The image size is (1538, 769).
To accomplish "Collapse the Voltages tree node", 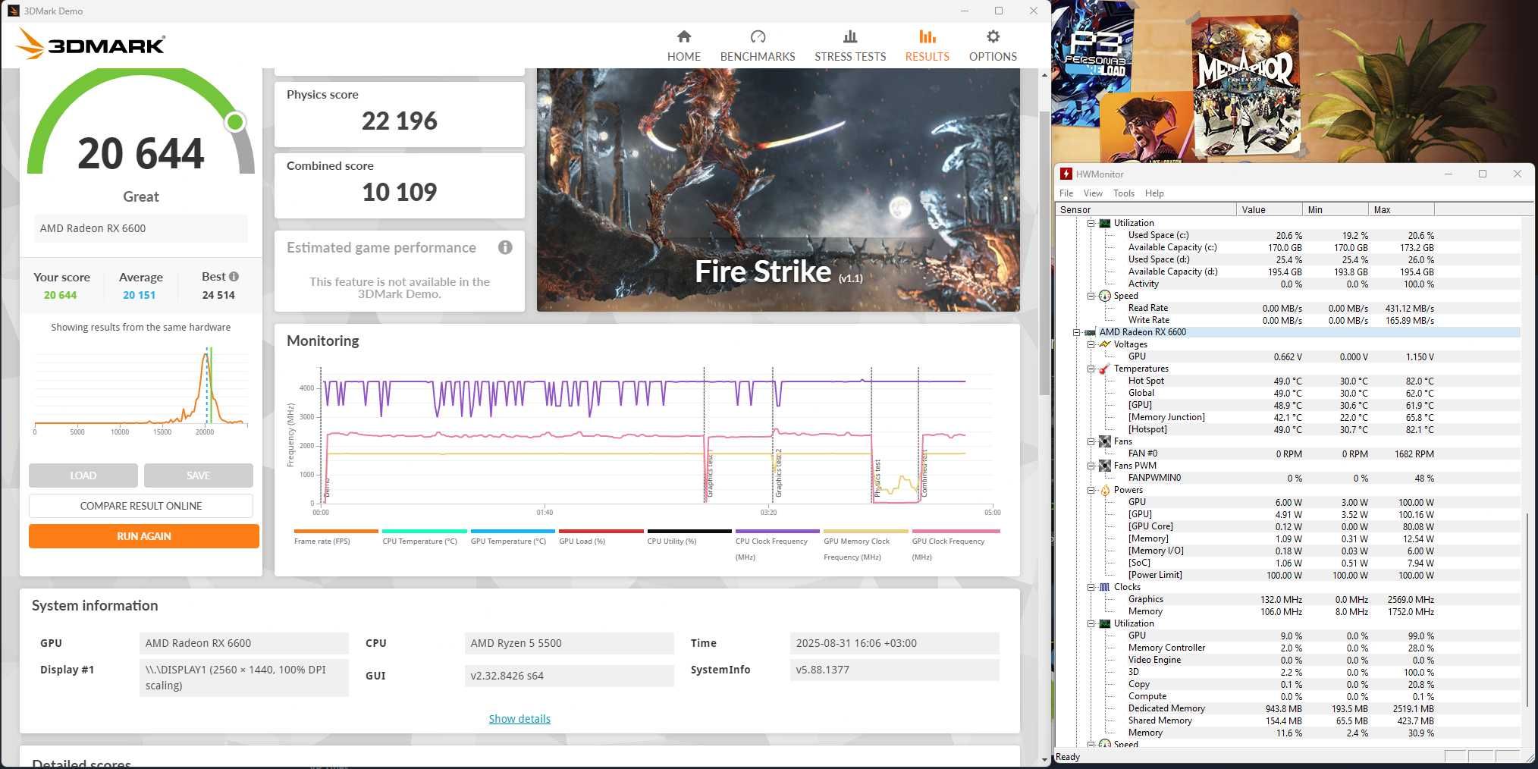I will [1091, 344].
